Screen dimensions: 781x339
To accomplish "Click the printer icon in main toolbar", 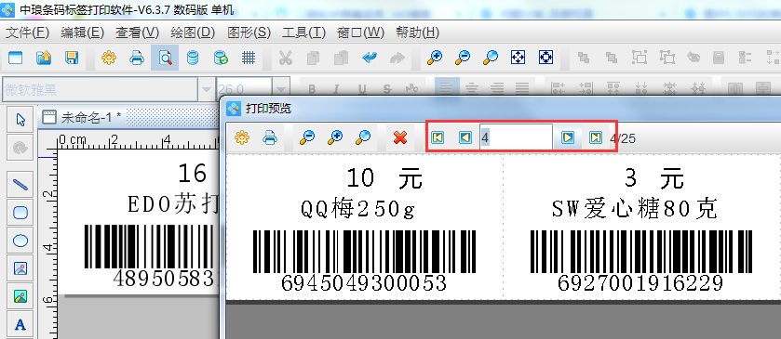I will pos(137,59).
